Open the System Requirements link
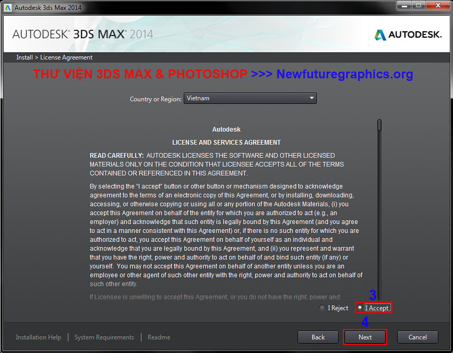This screenshot has height=353, width=453. [x=104, y=337]
